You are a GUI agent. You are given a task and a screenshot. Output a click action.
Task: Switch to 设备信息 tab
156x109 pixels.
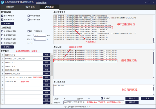point(10,7)
